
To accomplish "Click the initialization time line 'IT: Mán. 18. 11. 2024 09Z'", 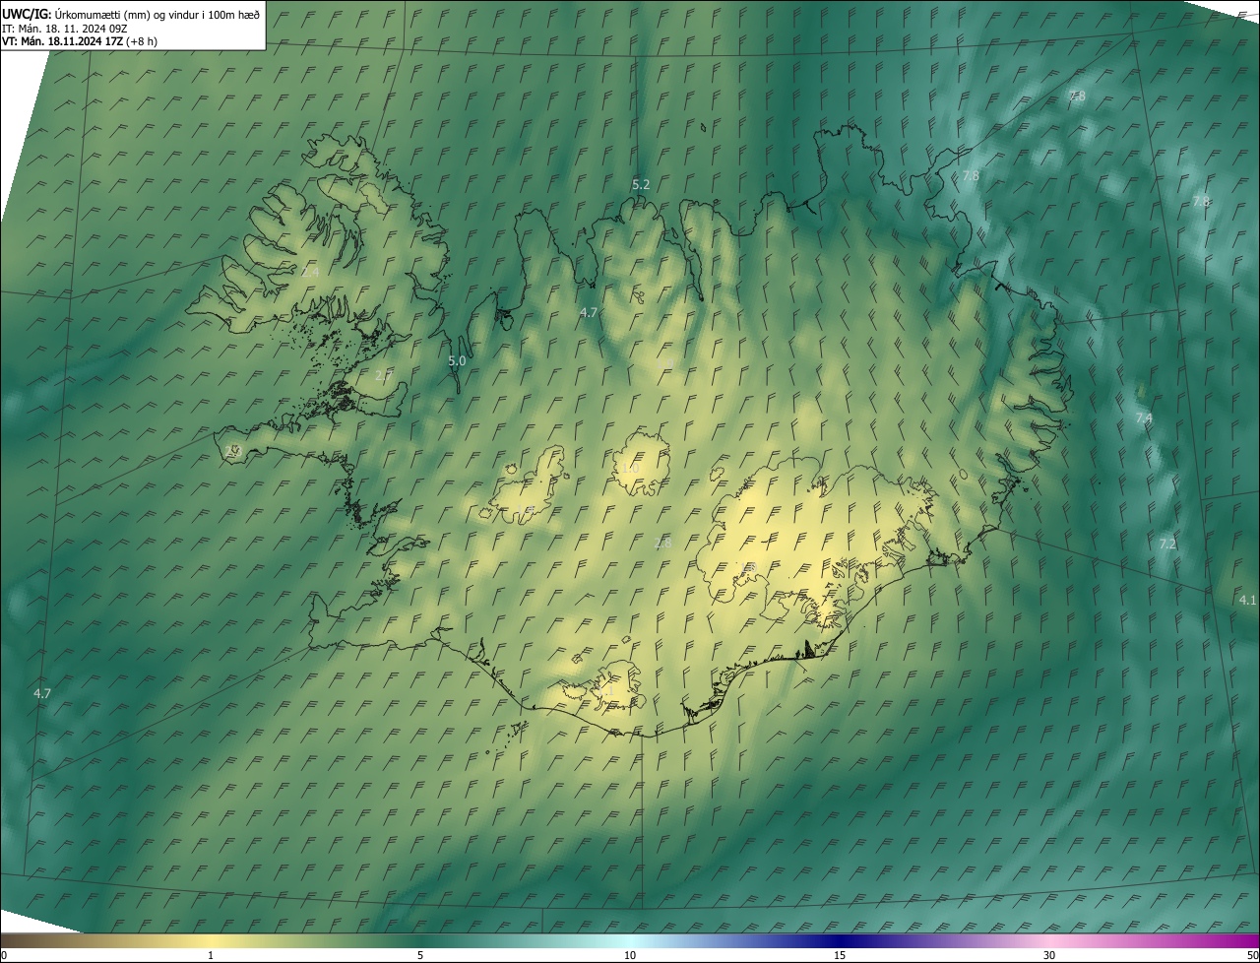I will tap(64, 28).
